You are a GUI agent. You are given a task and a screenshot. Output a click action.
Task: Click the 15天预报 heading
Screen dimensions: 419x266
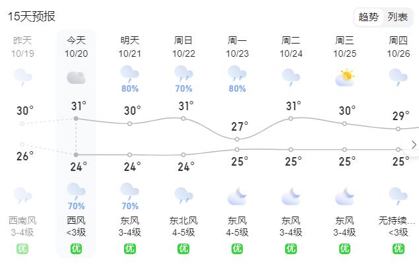coord(32,17)
